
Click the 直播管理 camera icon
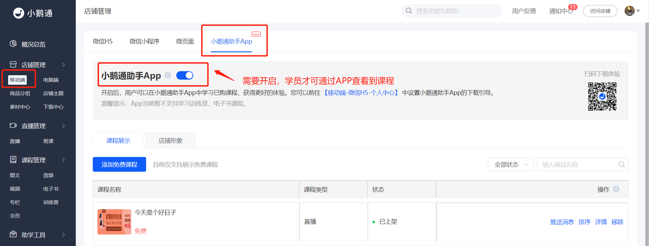(x=13, y=126)
